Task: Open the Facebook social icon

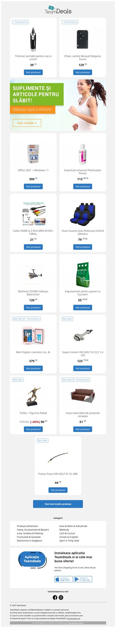Action: pos(55,598)
